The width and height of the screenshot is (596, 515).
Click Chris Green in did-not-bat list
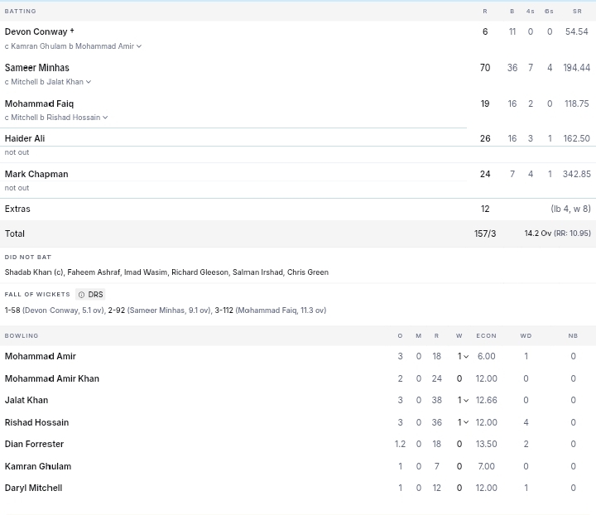click(307, 272)
